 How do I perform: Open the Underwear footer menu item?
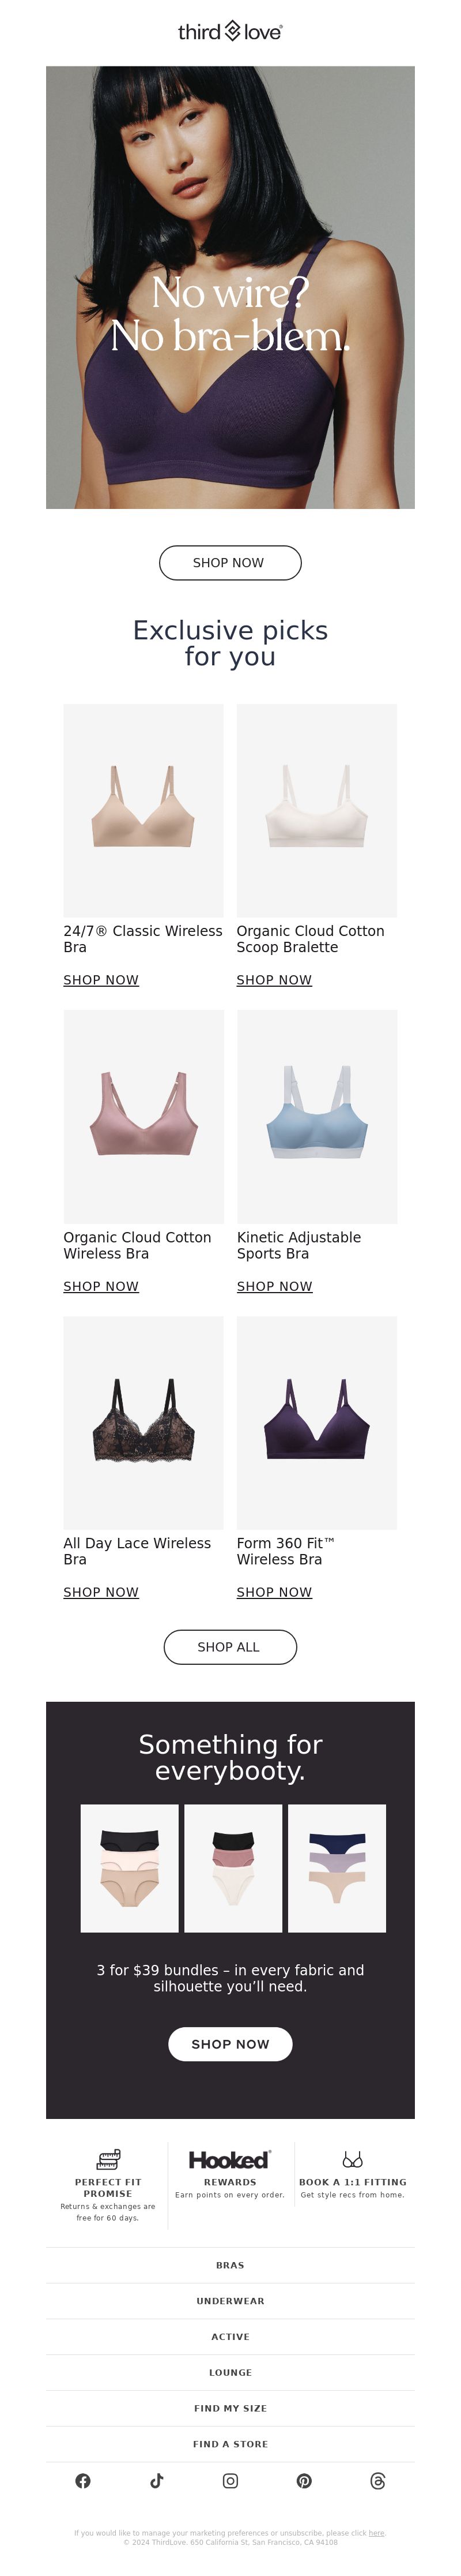tap(231, 2301)
